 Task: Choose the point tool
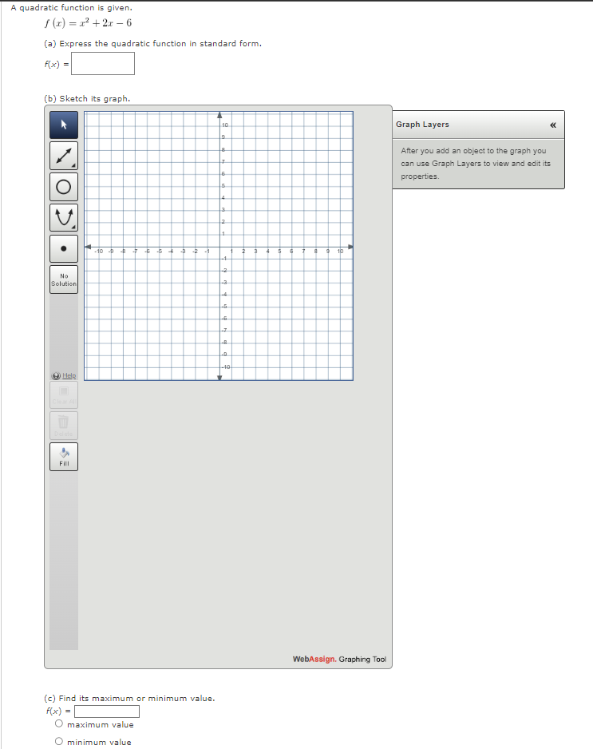pos(64,248)
